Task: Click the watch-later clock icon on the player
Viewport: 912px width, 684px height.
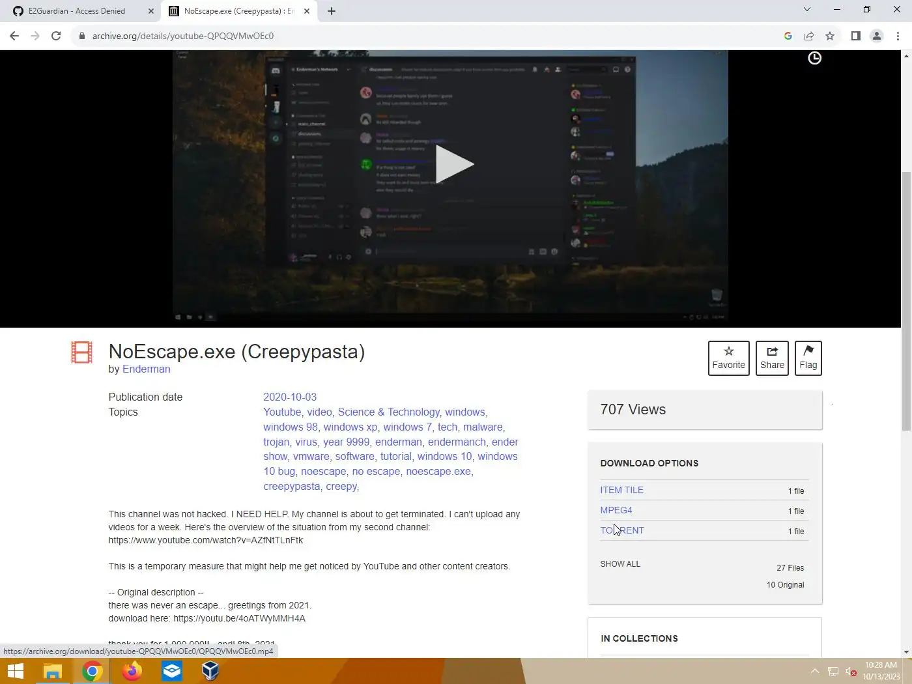Action: (x=814, y=58)
